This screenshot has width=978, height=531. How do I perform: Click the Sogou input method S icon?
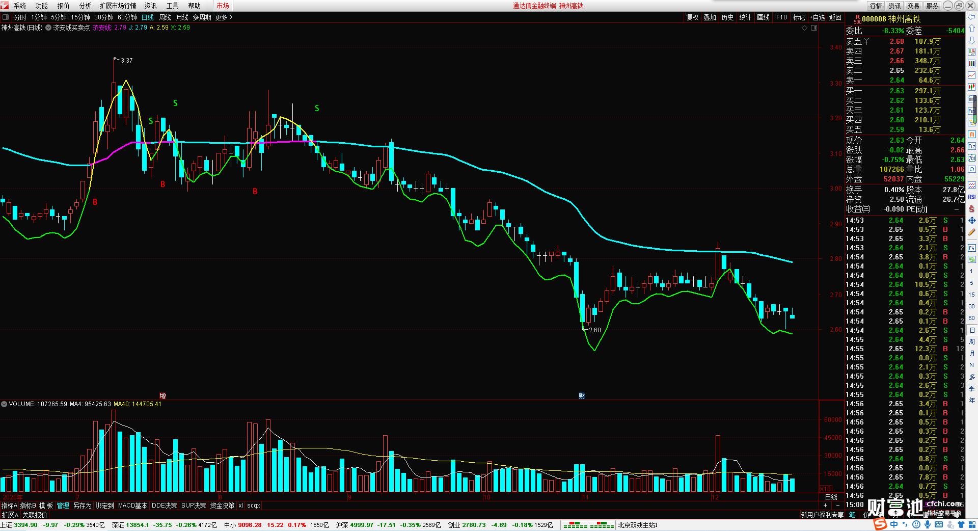coord(880,524)
